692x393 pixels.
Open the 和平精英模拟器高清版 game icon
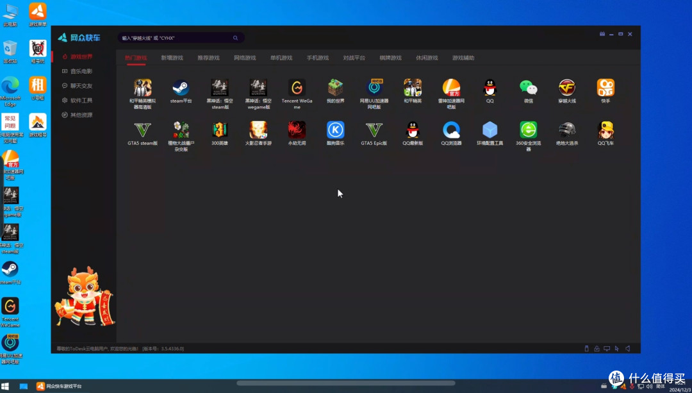point(142,88)
